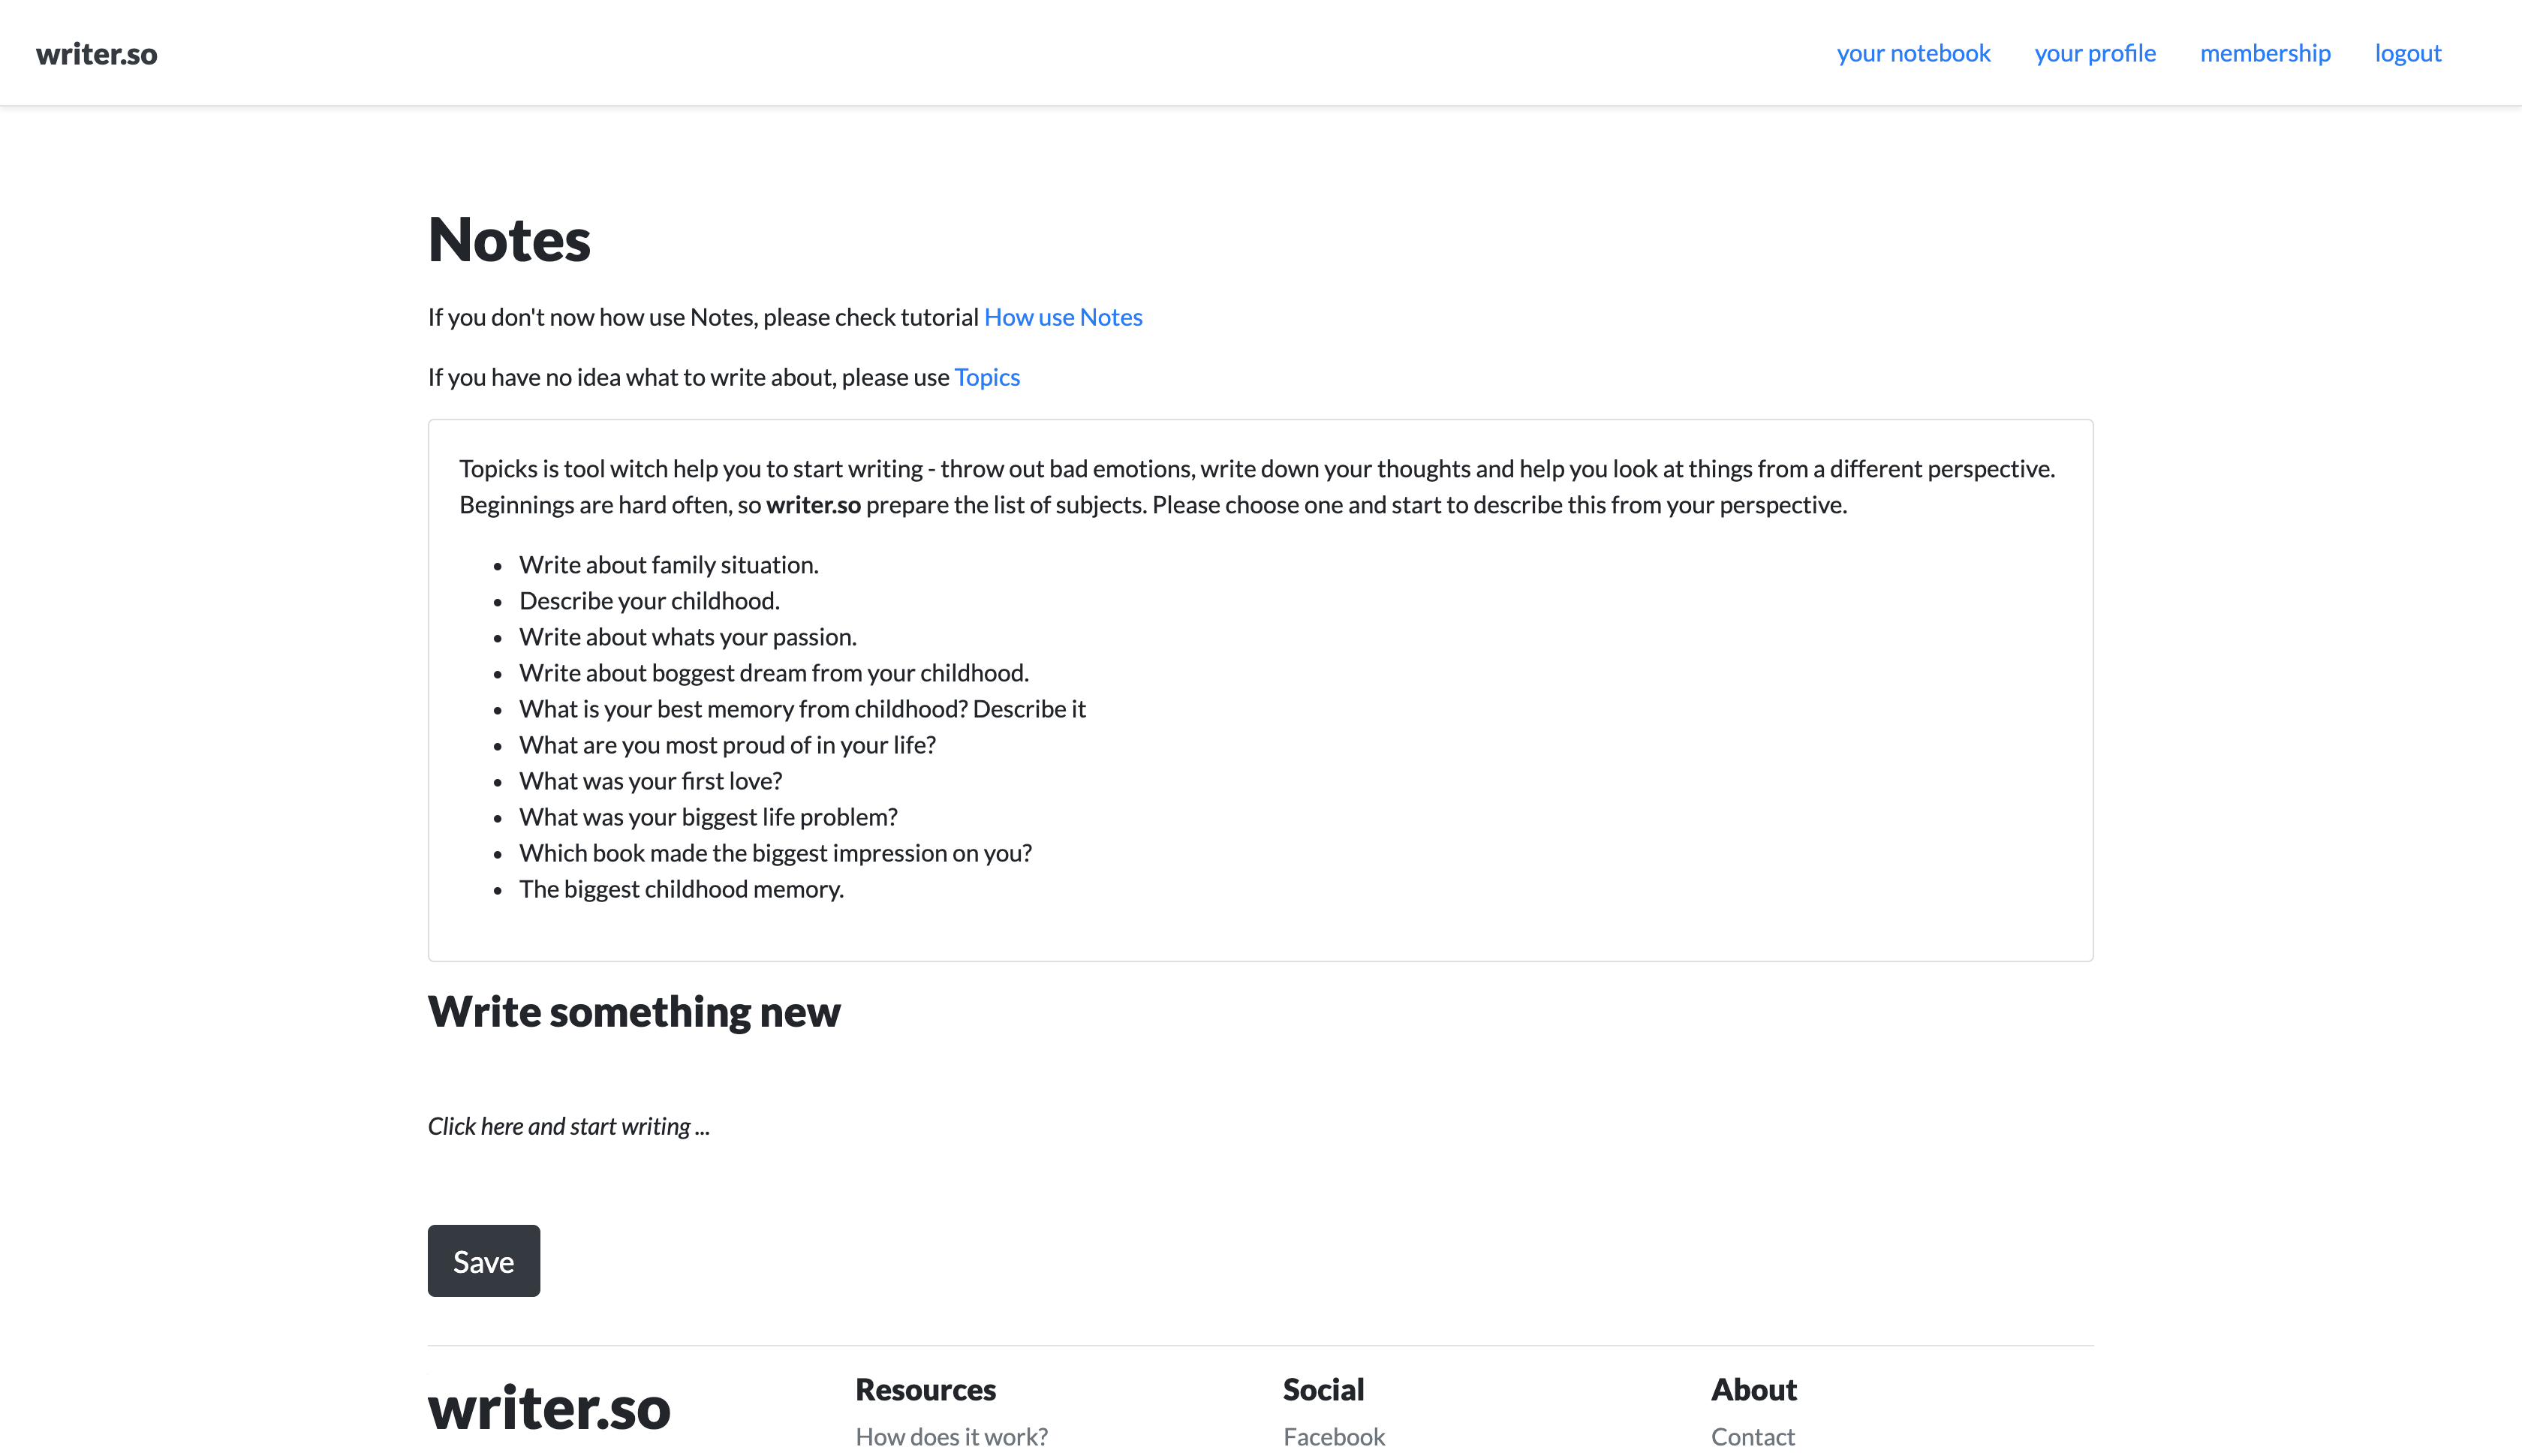Viewport: 2522px width, 1456px height.
Task: Click the book impression topic item
Action: [775, 853]
